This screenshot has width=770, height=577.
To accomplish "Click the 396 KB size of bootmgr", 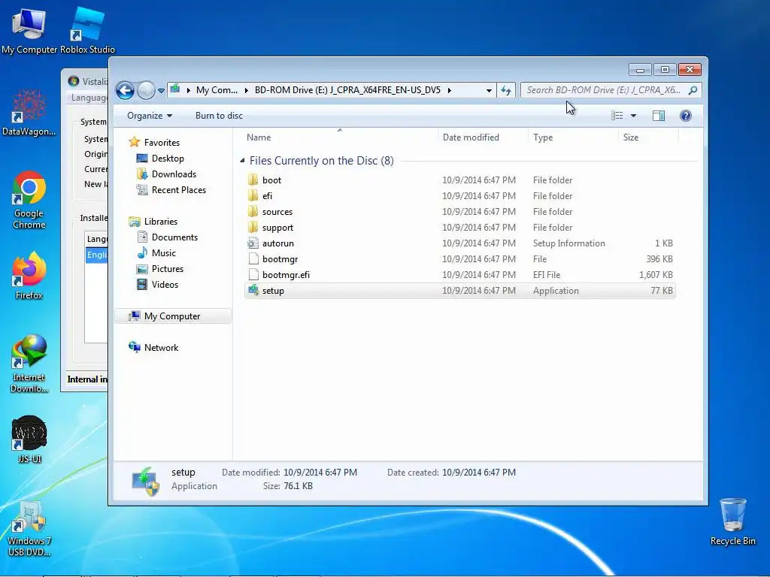I will click(x=659, y=259).
